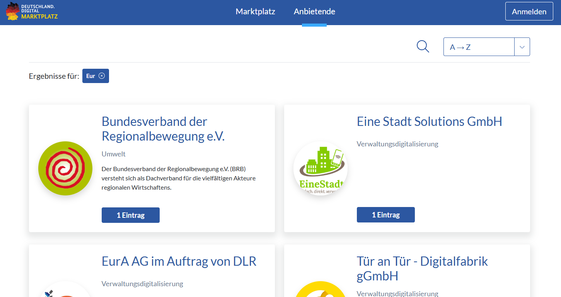Open 1 Eintrag for Bundesverband der Regionalbewegung
Viewport: 561px width, 297px height.
click(131, 215)
